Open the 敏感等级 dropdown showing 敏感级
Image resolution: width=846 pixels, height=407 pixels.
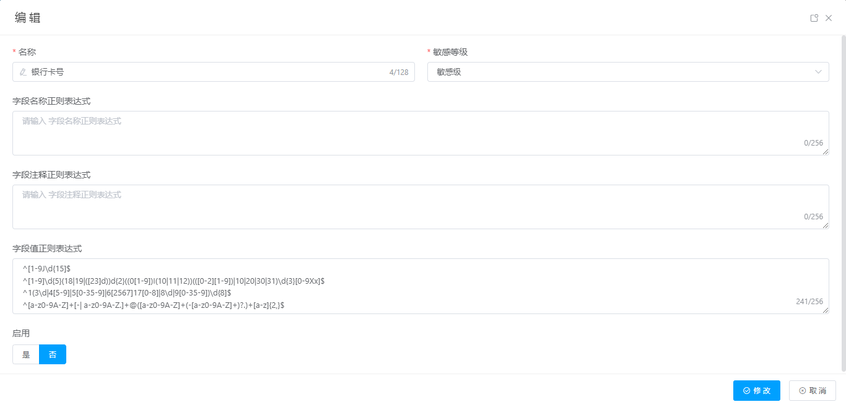(619, 72)
